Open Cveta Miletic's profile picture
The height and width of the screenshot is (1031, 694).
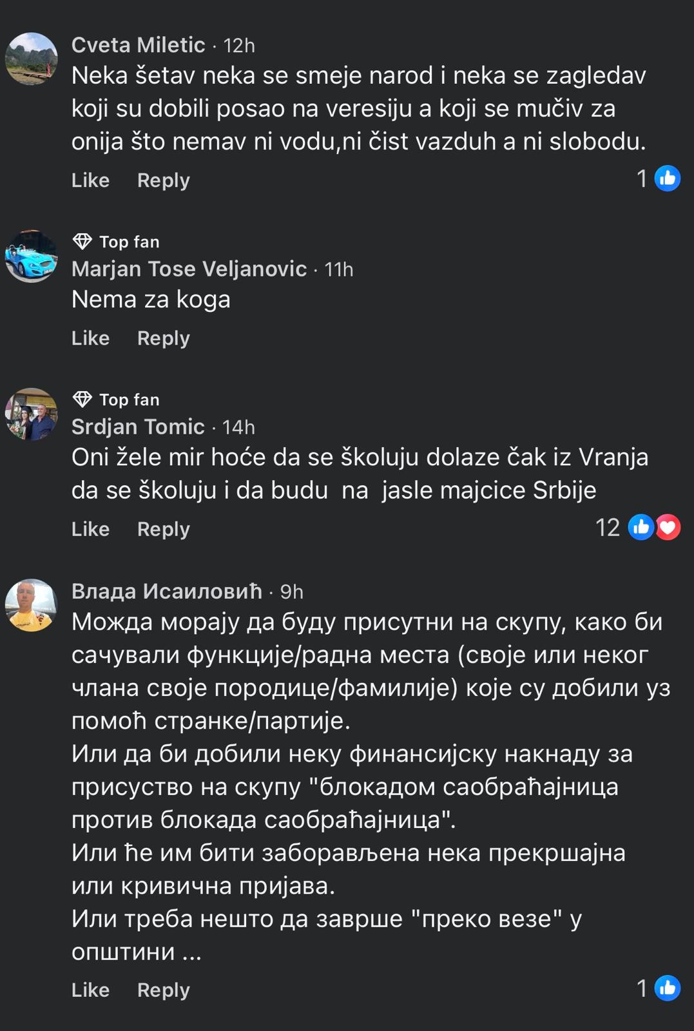pyautogui.click(x=31, y=59)
